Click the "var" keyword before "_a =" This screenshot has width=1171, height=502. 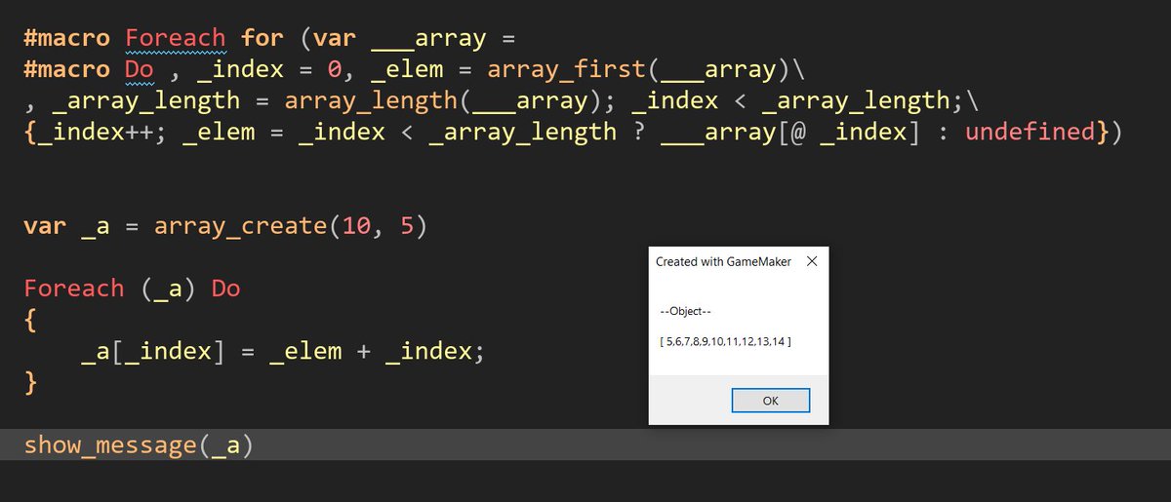coord(45,226)
